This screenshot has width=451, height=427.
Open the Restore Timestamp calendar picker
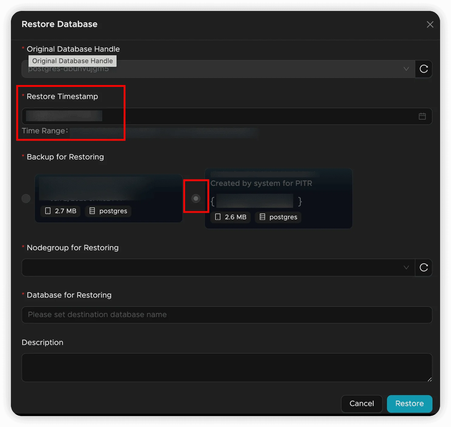click(422, 116)
